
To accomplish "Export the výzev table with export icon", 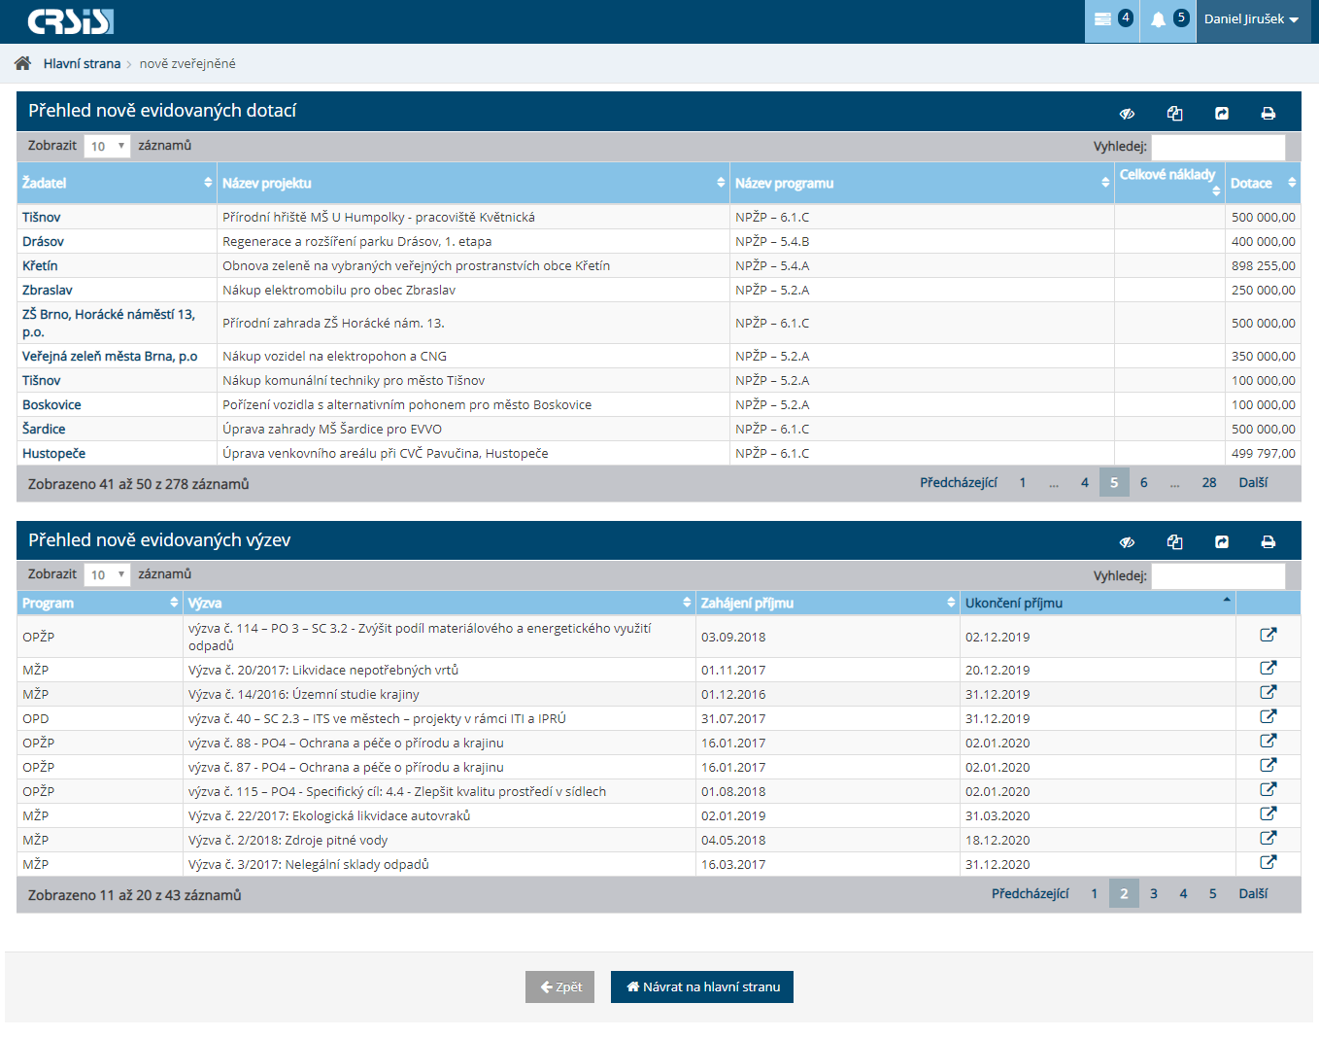I will point(1221,542).
